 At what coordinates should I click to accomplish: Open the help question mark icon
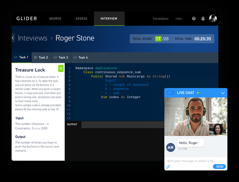(x=194, y=19)
